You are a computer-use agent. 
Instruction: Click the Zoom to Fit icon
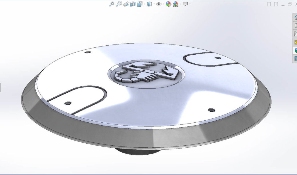pos(112,4)
